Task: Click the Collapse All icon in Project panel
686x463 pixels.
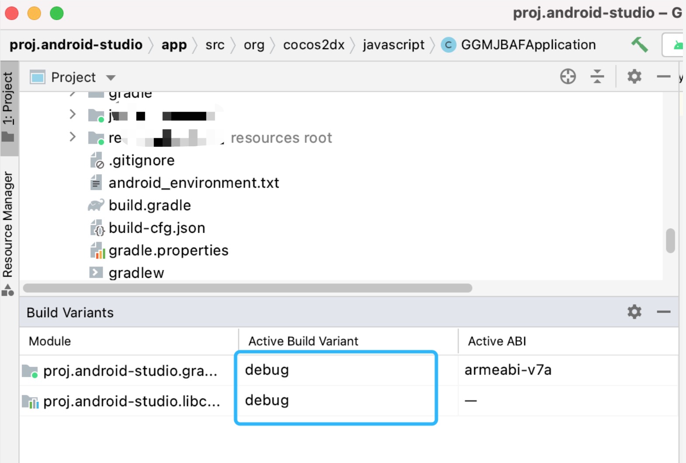Action: point(597,76)
